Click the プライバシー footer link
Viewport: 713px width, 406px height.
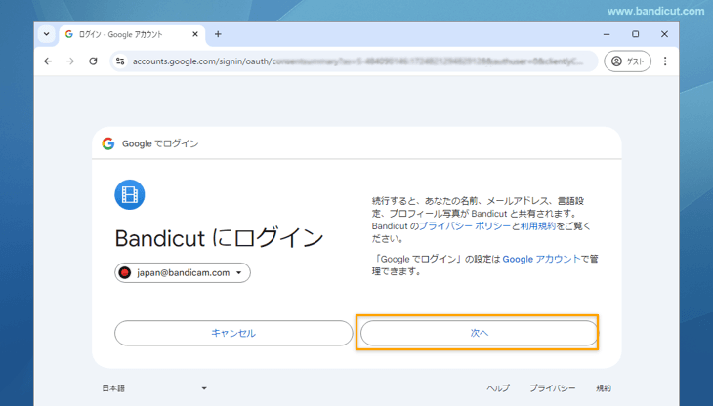[x=553, y=388]
